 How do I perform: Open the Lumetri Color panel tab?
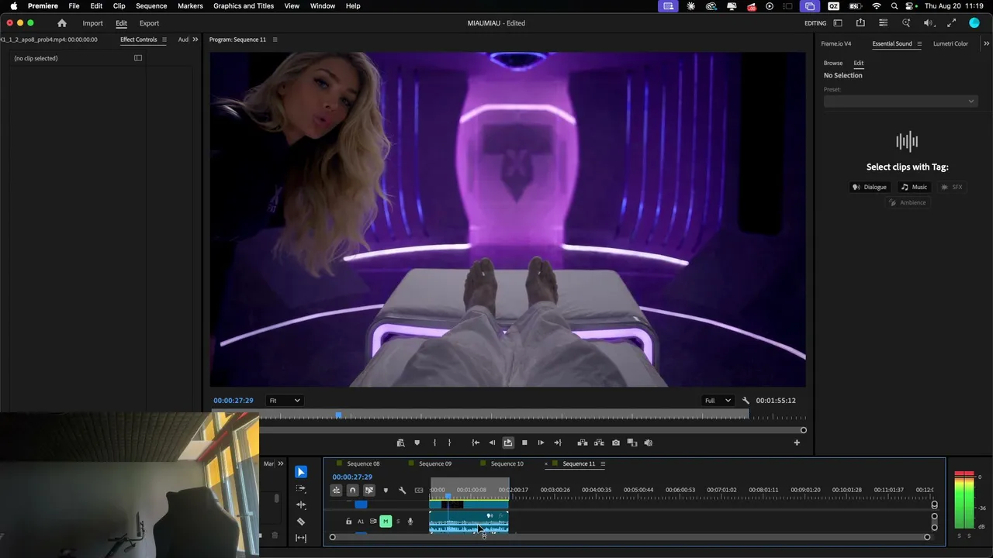click(950, 43)
